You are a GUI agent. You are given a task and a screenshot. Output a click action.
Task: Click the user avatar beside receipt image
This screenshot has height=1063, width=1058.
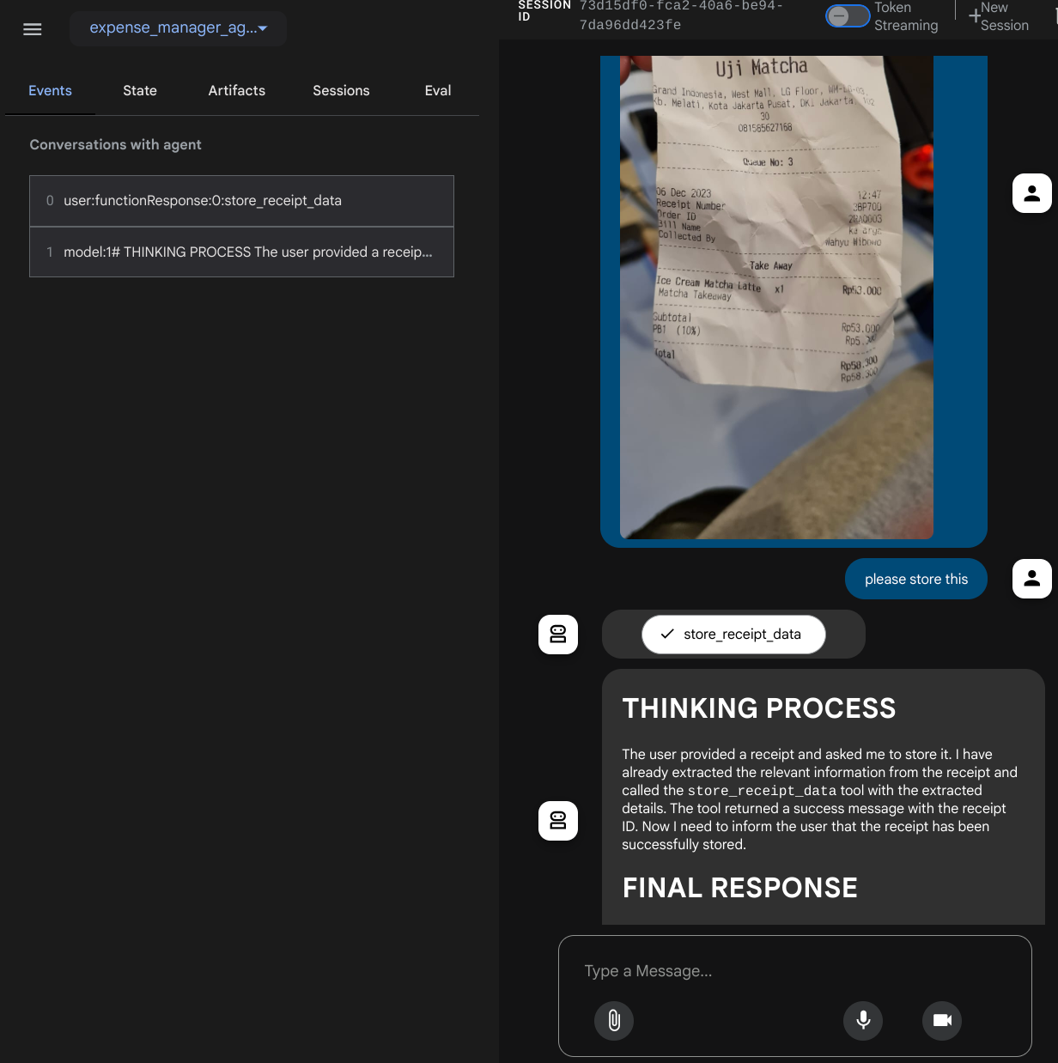coord(1031,193)
